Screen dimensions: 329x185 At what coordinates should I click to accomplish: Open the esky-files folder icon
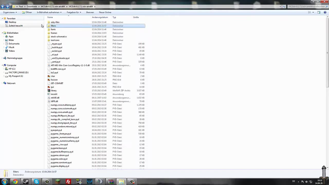(49, 22)
